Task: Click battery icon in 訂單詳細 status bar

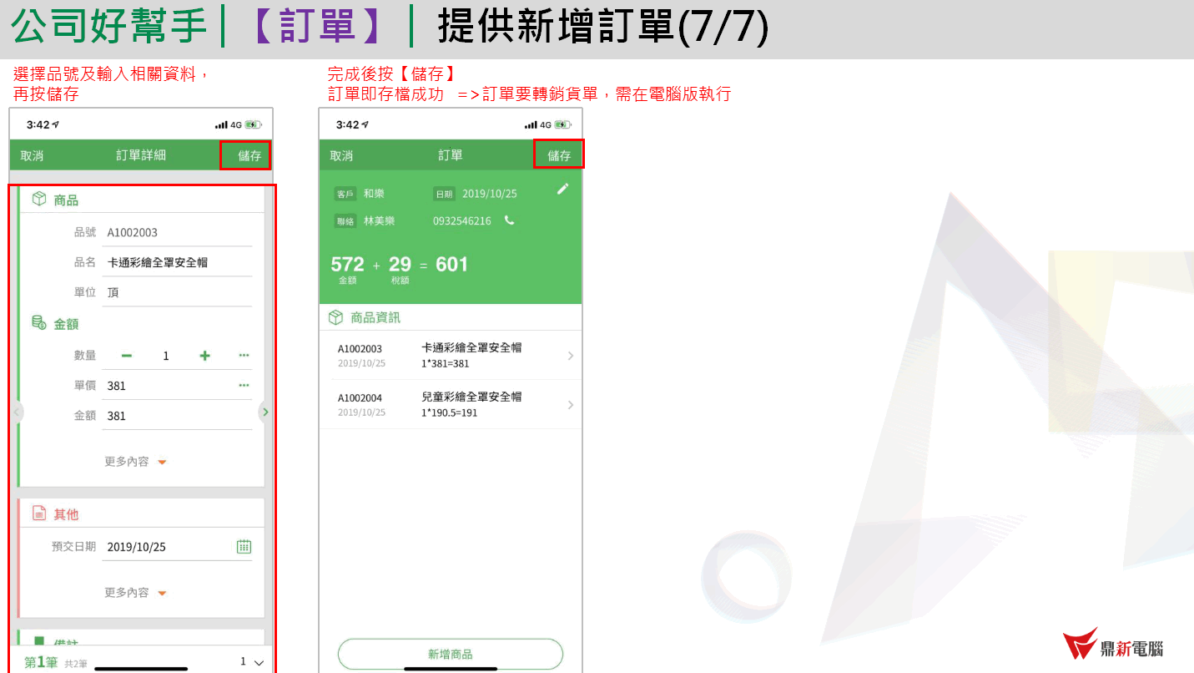Action: click(254, 124)
